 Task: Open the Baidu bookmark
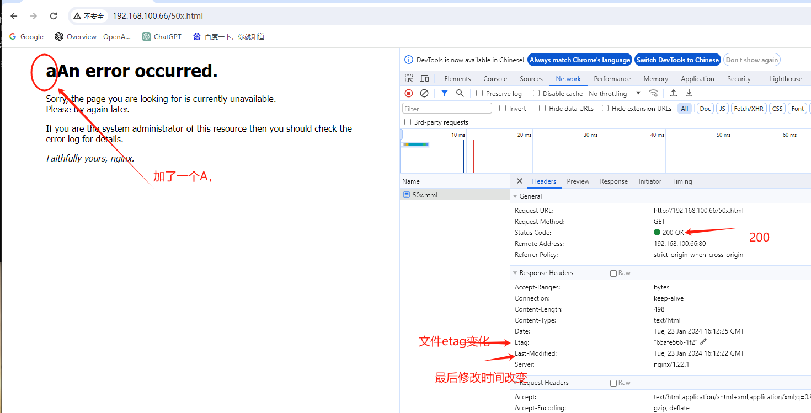[228, 36]
